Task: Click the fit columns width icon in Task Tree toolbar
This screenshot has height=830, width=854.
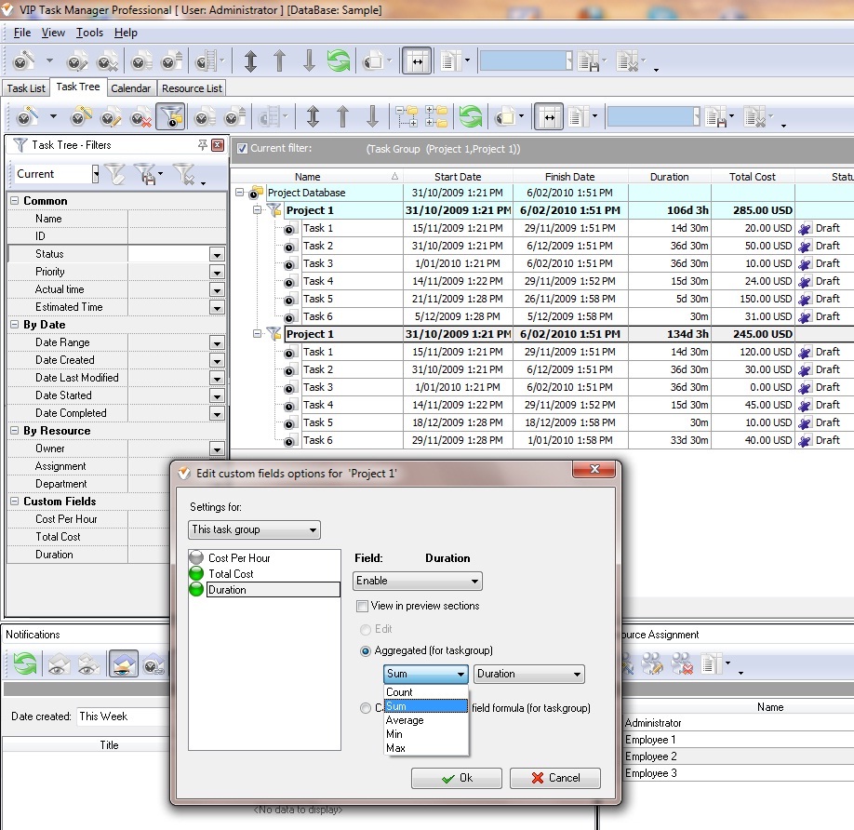Action: [548, 117]
